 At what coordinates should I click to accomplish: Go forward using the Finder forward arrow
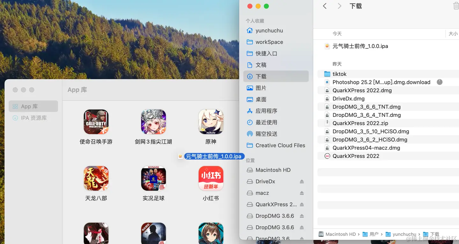coord(339,6)
